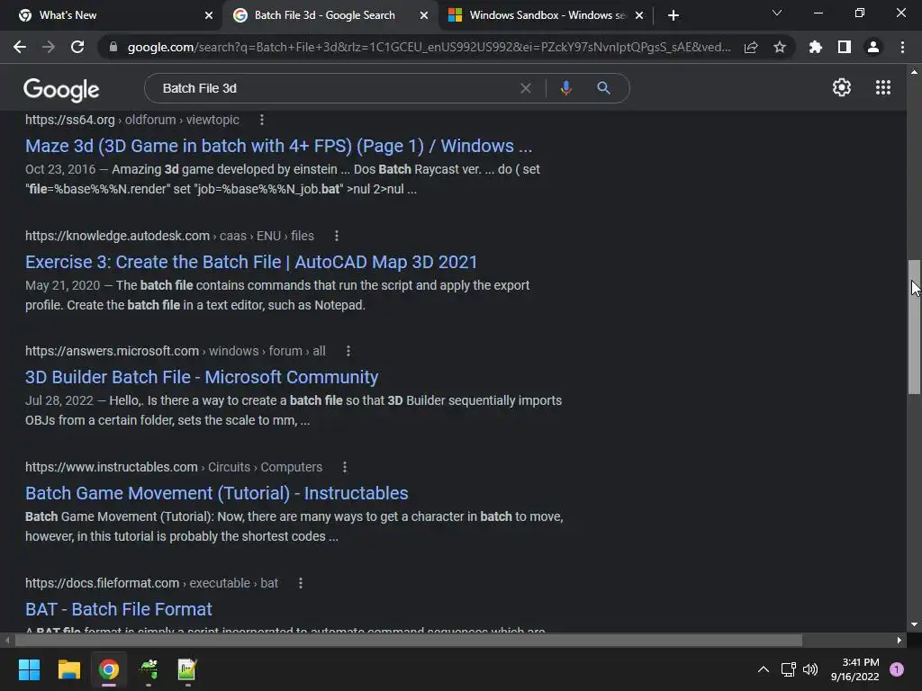Click the Chrome icon in the taskbar
This screenshot has width=922, height=691.
[x=109, y=669]
